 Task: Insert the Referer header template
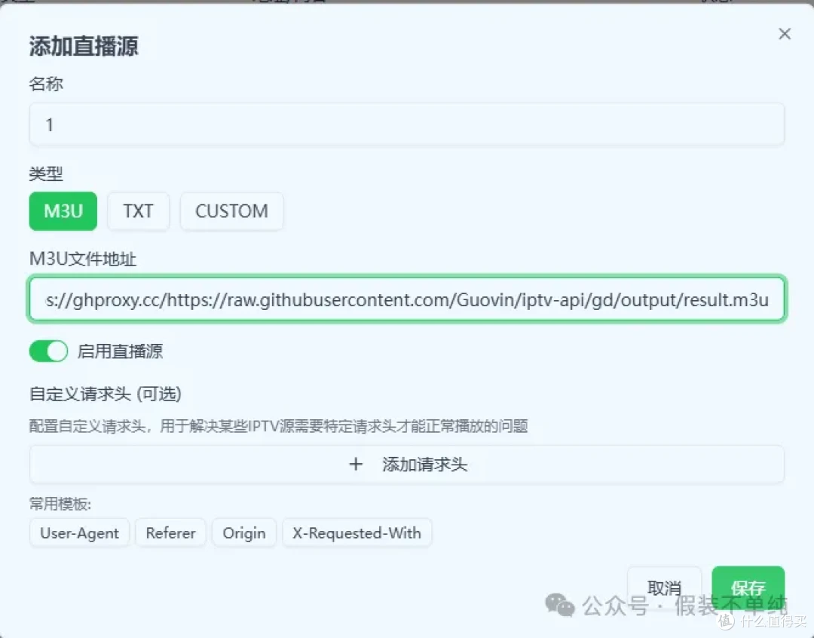171,533
